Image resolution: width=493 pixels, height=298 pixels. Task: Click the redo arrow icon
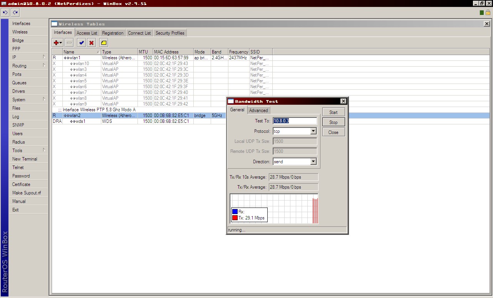point(15,13)
